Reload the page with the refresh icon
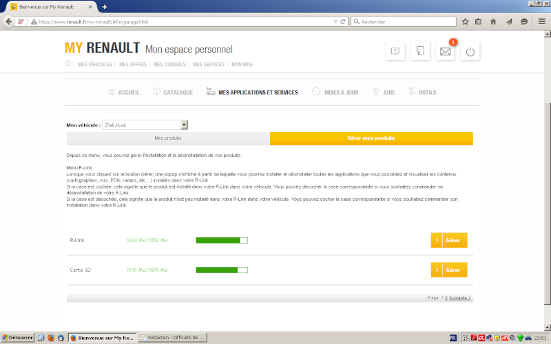551x344 pixels. click(342, 22)
